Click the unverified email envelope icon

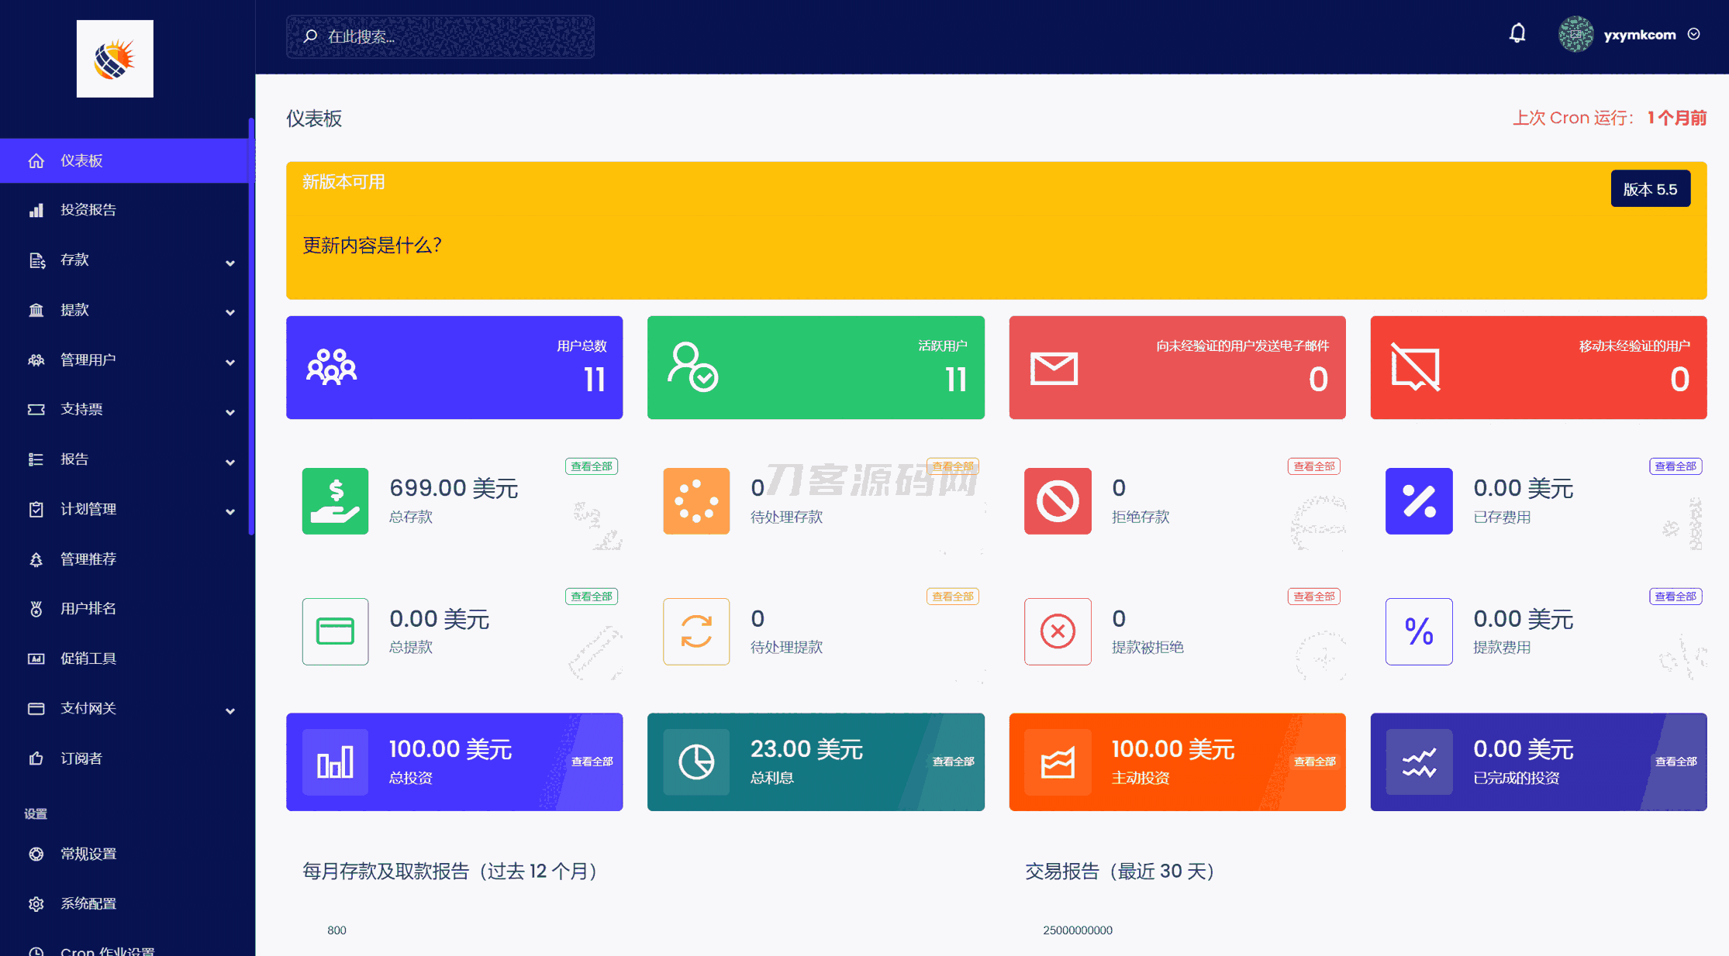pyautogui.click(x=1054, y=368)
